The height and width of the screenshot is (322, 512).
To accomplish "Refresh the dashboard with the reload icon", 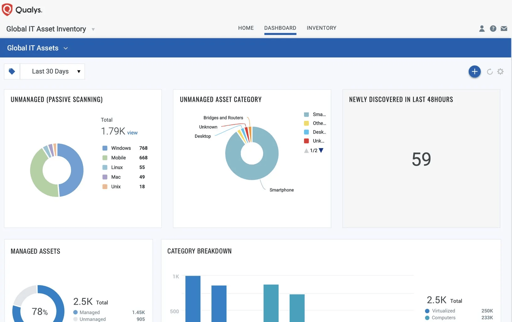I will pos(489,72).
